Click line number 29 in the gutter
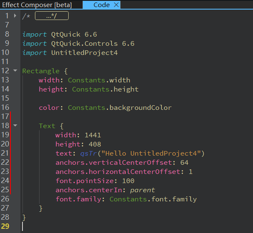The image size is (253, 233). pyautogui.click(x=5, y=226)
